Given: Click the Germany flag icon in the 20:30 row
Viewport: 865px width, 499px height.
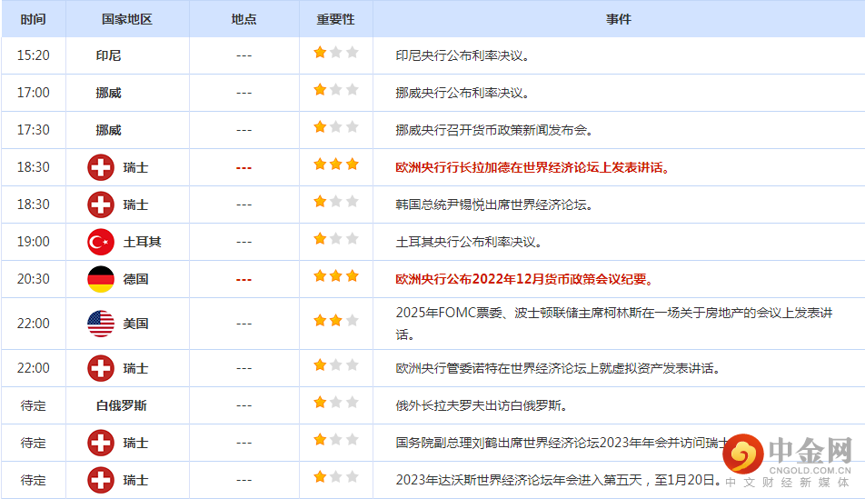Looking at the screenshot, I should click(x=100, y=279).
